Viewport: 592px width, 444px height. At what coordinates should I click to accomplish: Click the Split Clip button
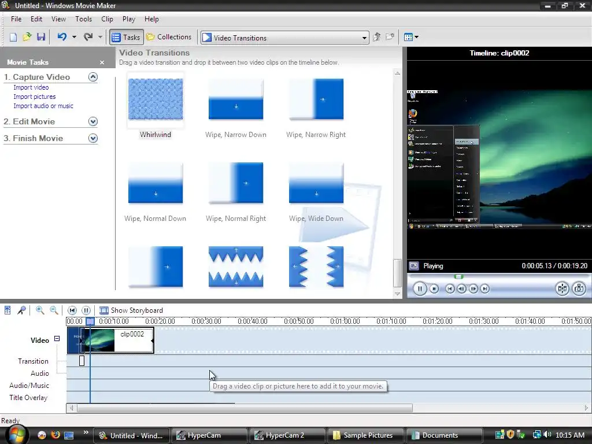click(x=562, y=289)
